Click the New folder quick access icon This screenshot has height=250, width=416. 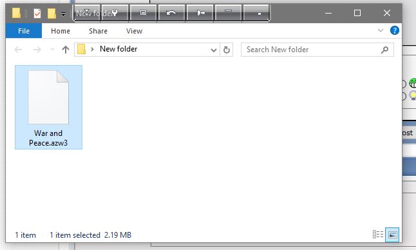(x=52, y=14)
